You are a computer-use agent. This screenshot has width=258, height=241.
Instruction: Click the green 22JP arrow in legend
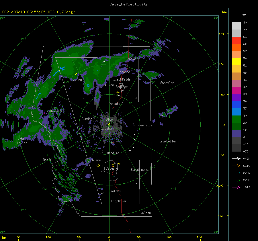(236, 180)
